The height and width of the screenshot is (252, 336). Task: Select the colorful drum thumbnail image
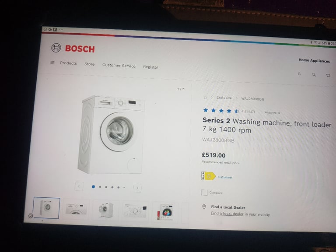coord(166,212)
